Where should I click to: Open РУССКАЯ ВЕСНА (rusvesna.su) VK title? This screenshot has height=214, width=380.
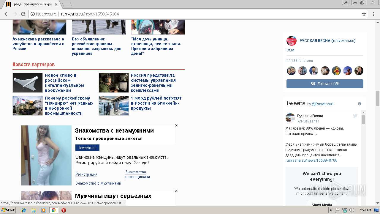coord(327,41)
